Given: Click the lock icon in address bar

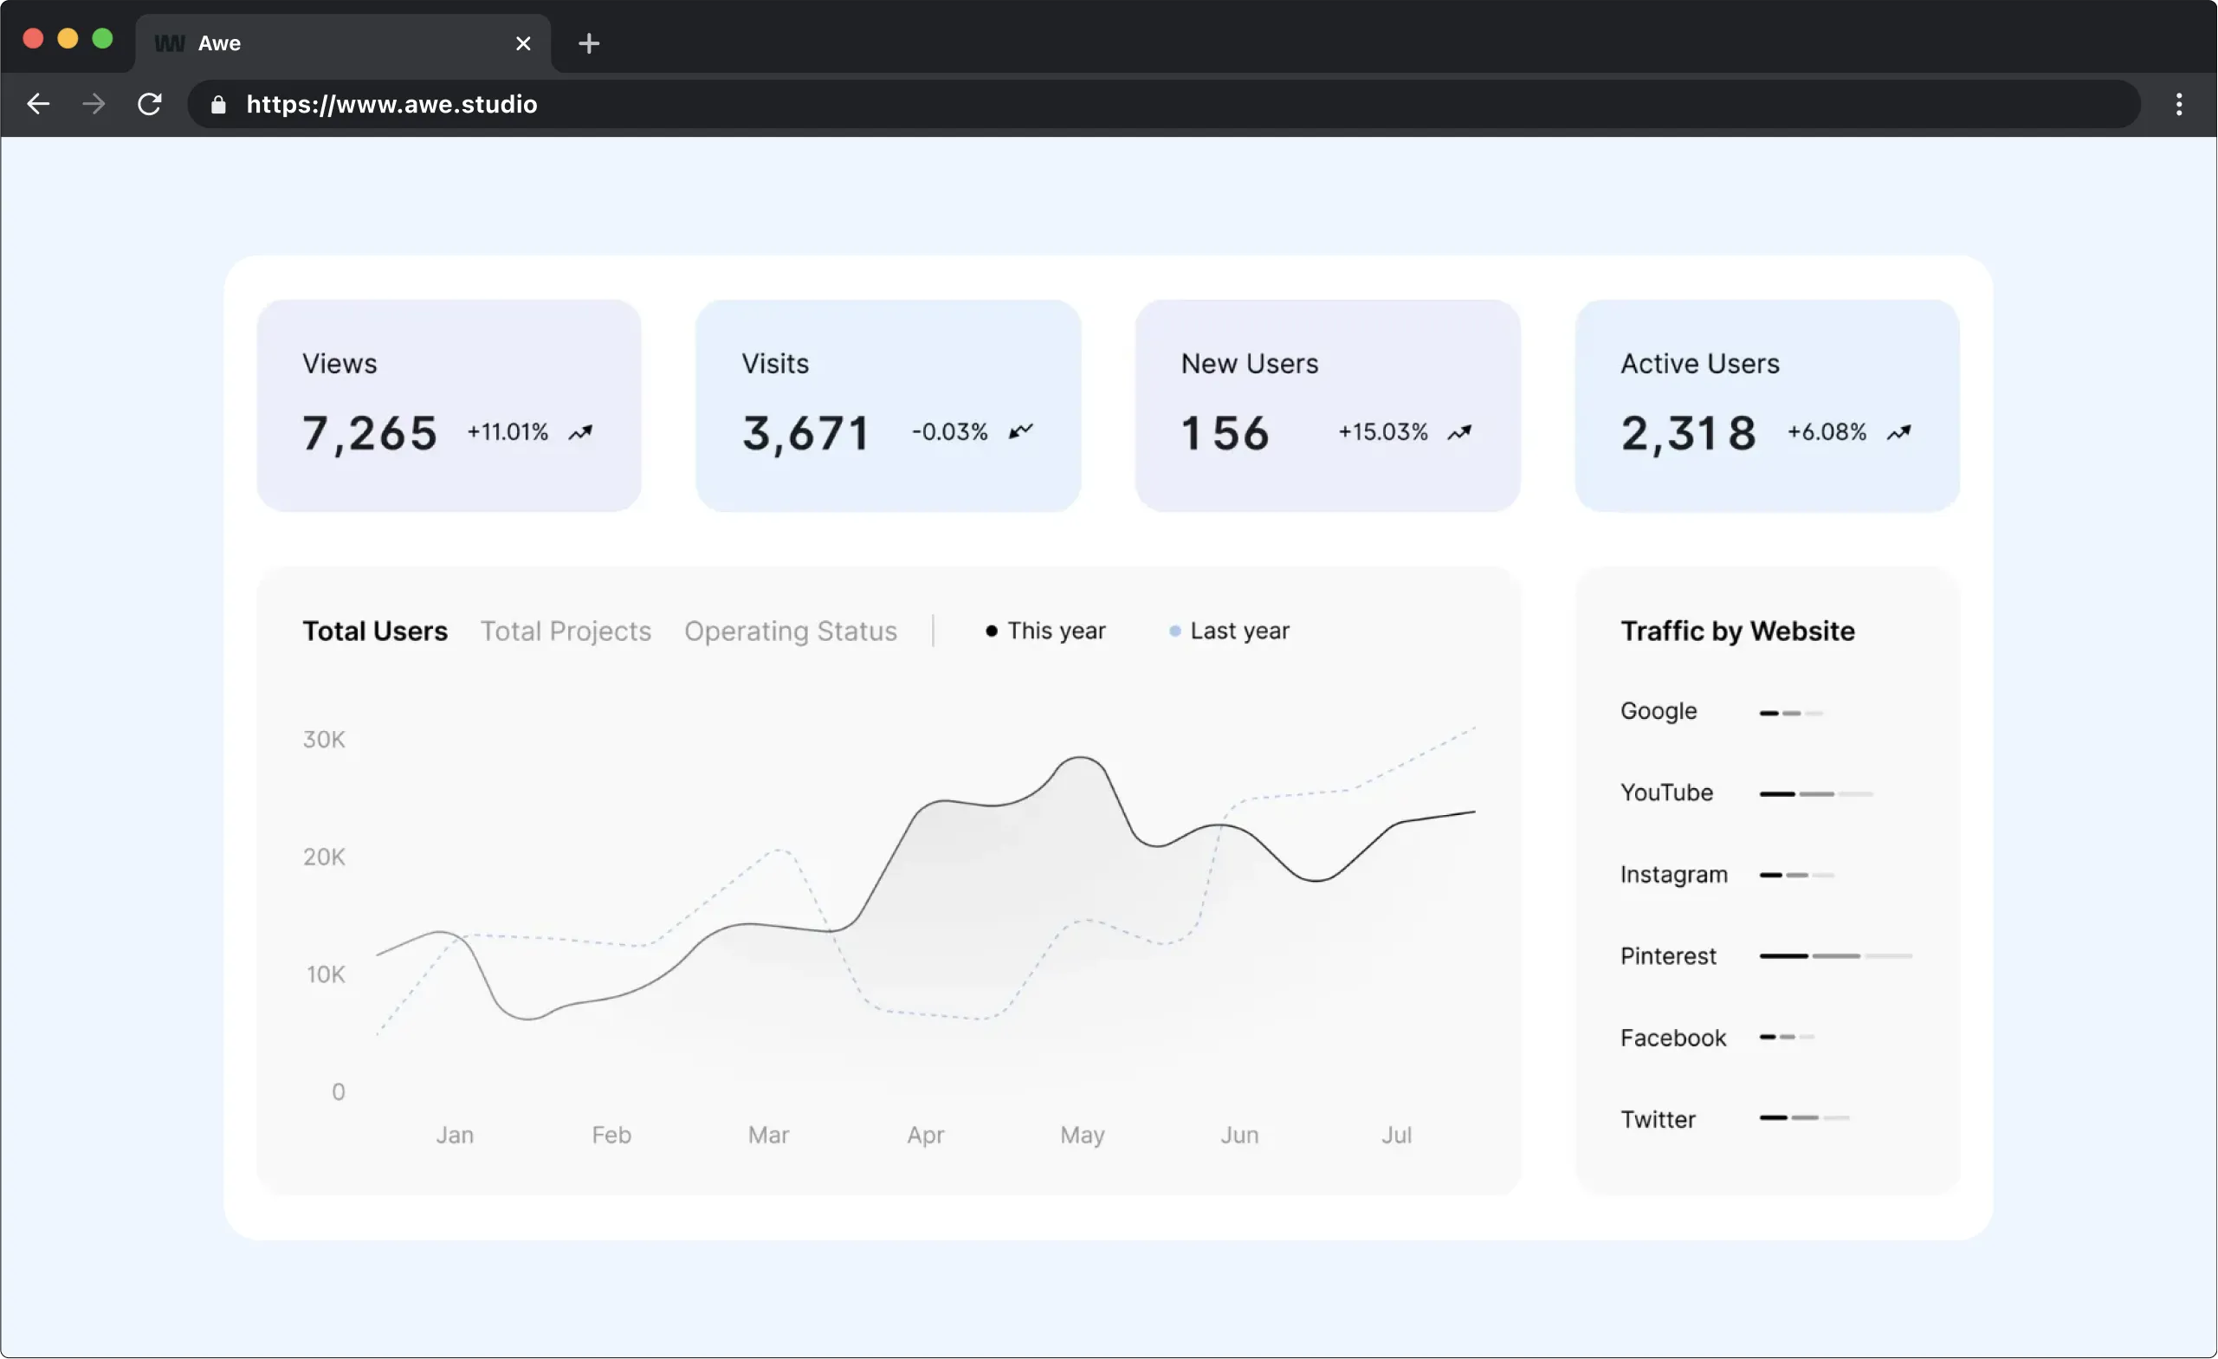Looking at the screenshot, I should click(218, 106).
